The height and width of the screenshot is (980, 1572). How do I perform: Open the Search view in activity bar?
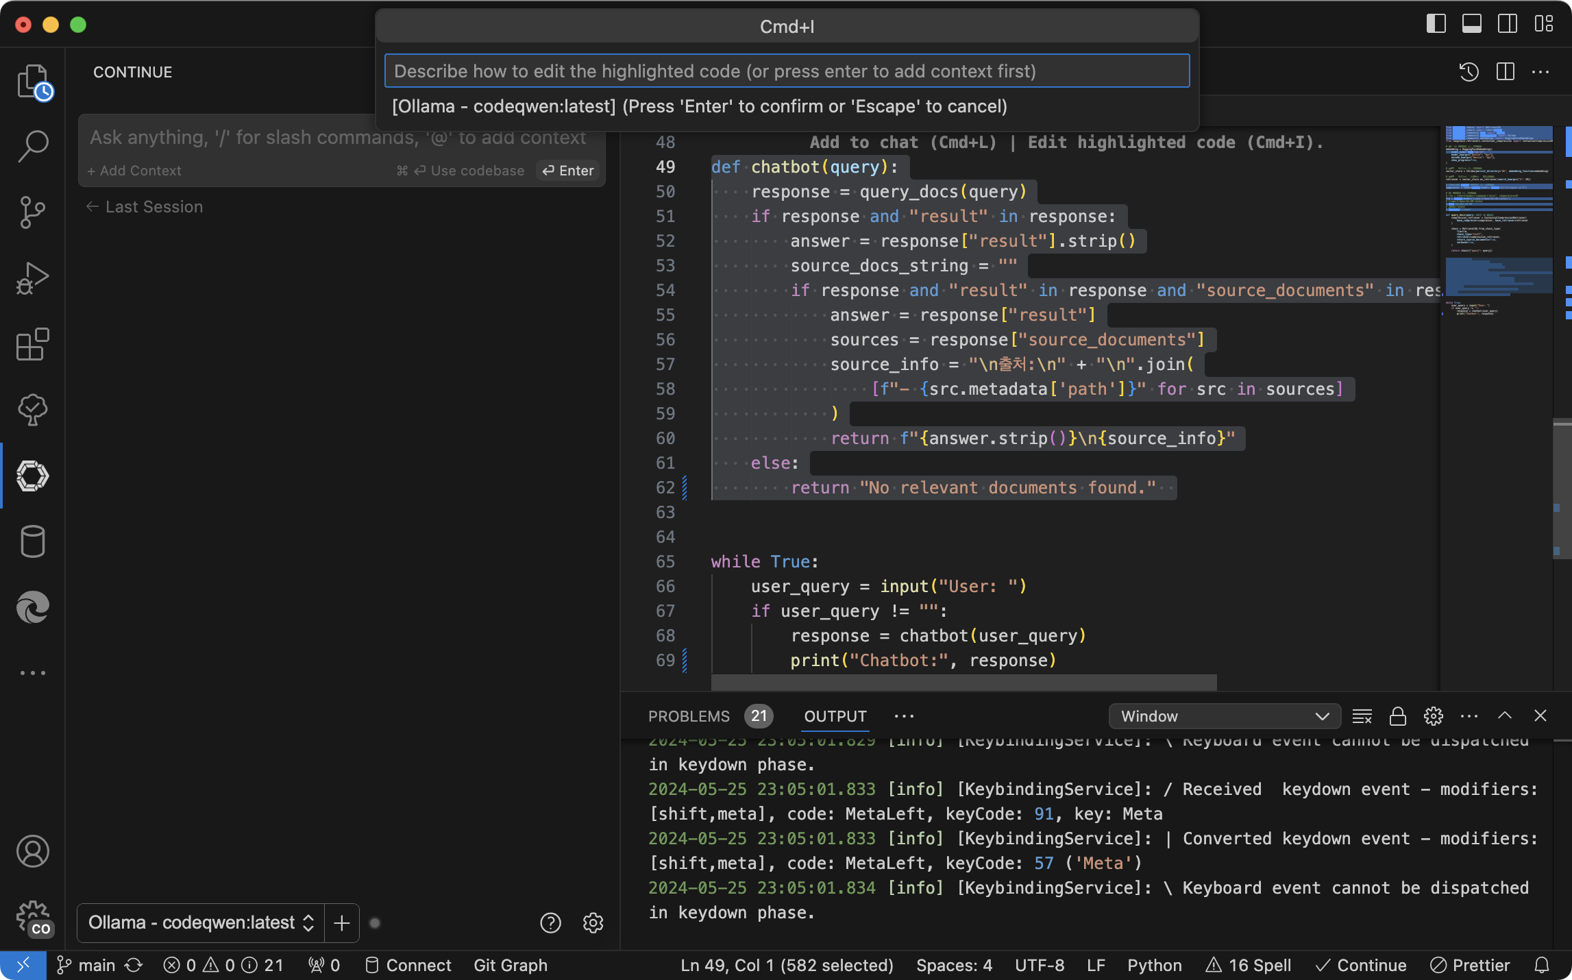(32, 146)
